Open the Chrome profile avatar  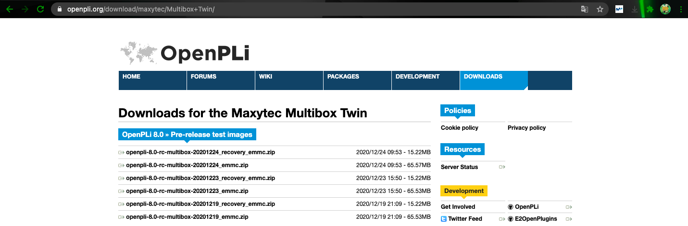point(665,9)
